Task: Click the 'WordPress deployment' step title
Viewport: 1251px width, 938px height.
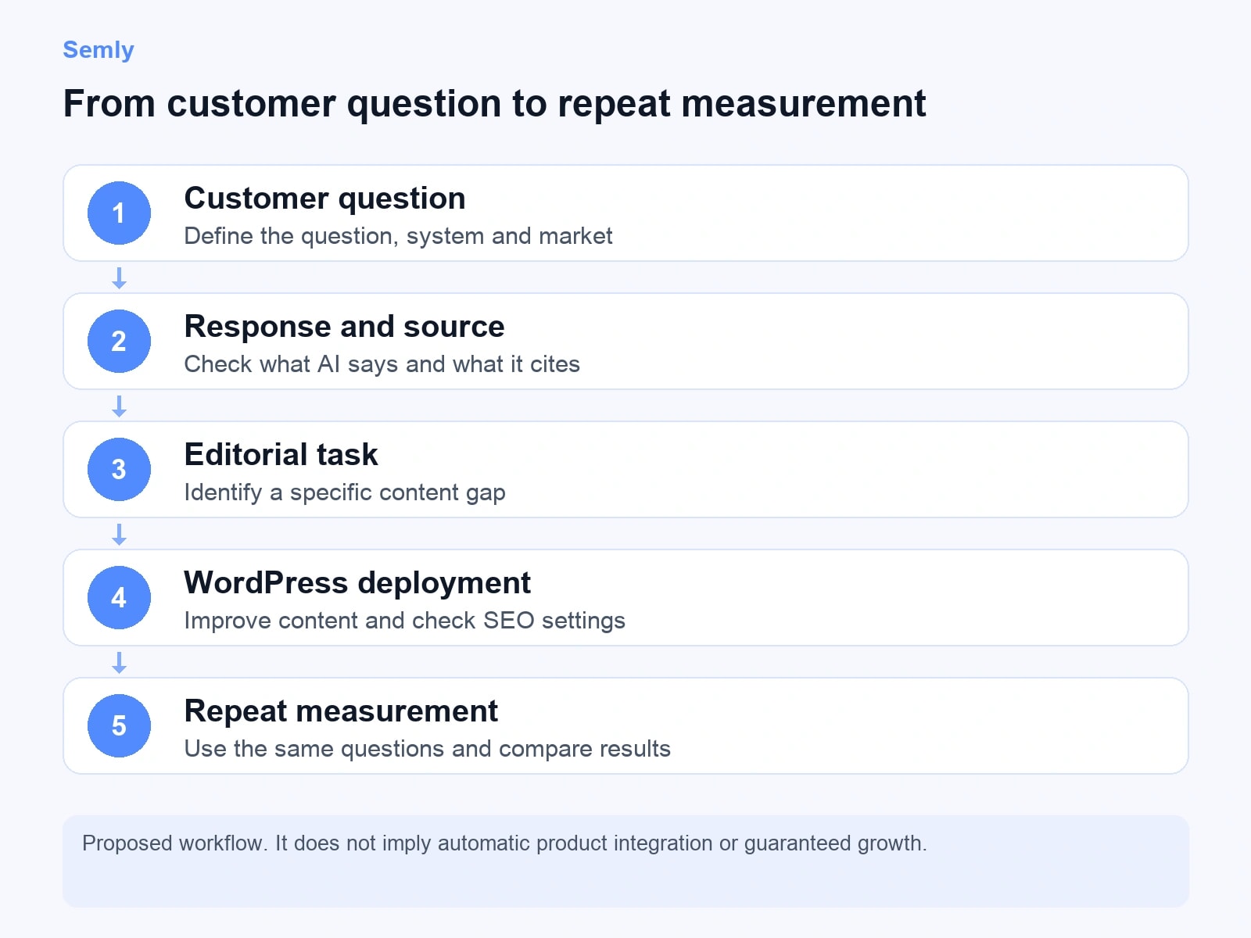Action: pos(357,583)
